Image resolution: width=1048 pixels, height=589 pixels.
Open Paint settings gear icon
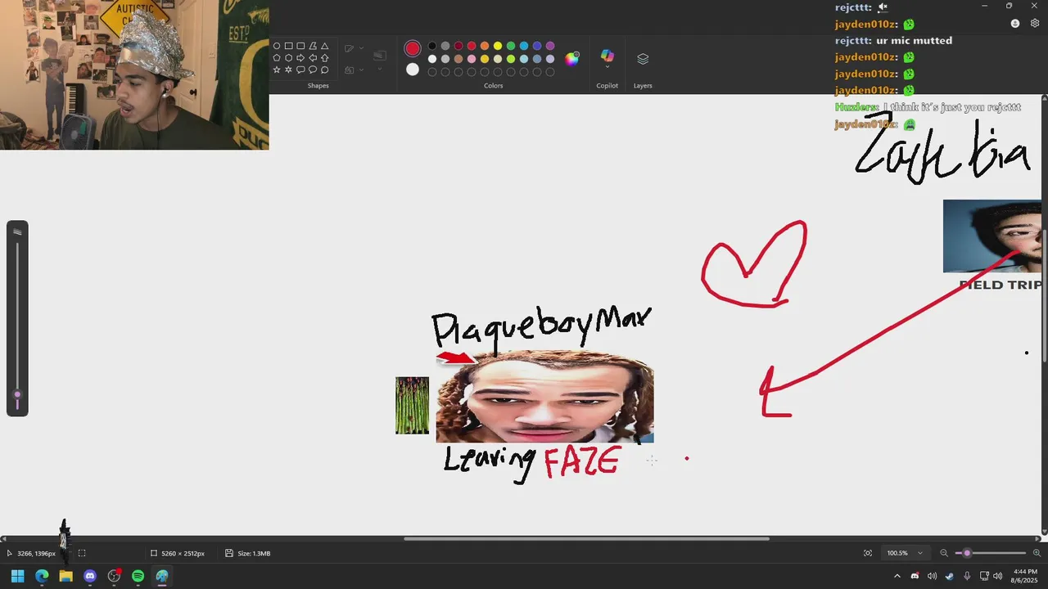(x=1035, y=24)
